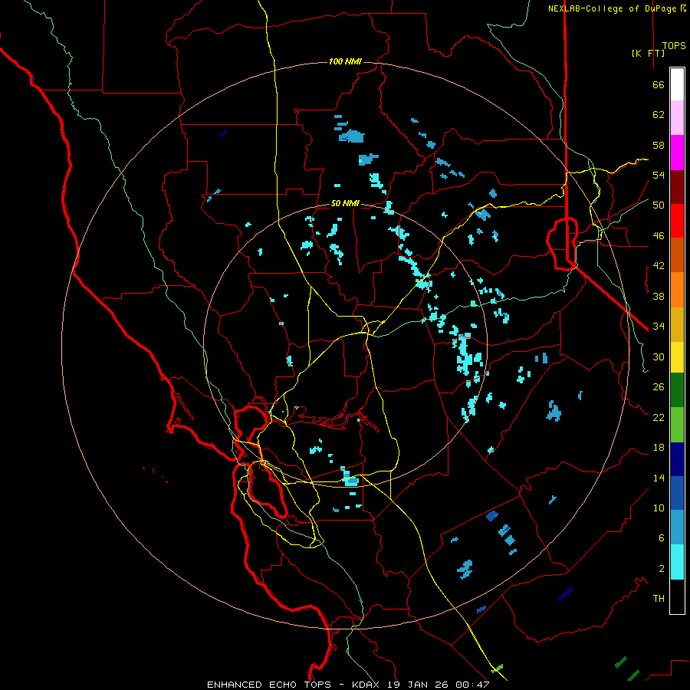Select the bright red legend swatch

(x=677, y=221)
